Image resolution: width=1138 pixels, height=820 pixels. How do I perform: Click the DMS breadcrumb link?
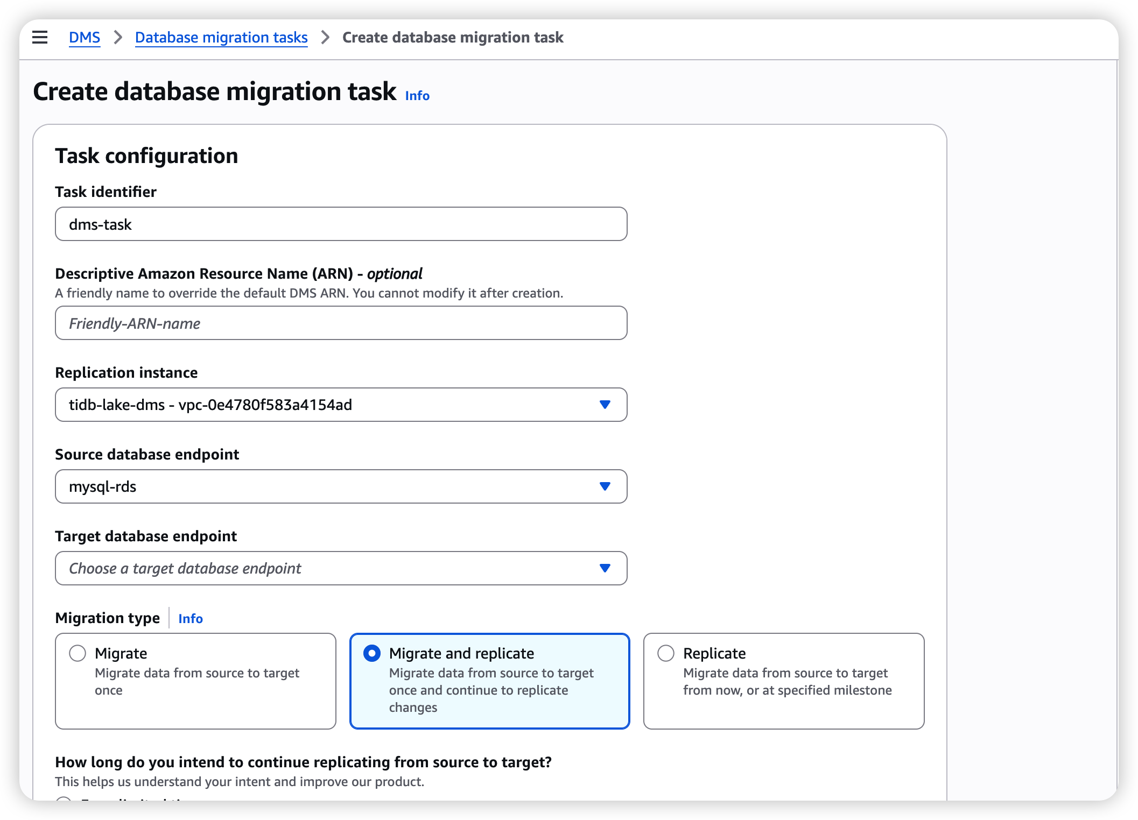pos(85,37)
